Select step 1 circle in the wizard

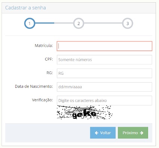point(30,23)
